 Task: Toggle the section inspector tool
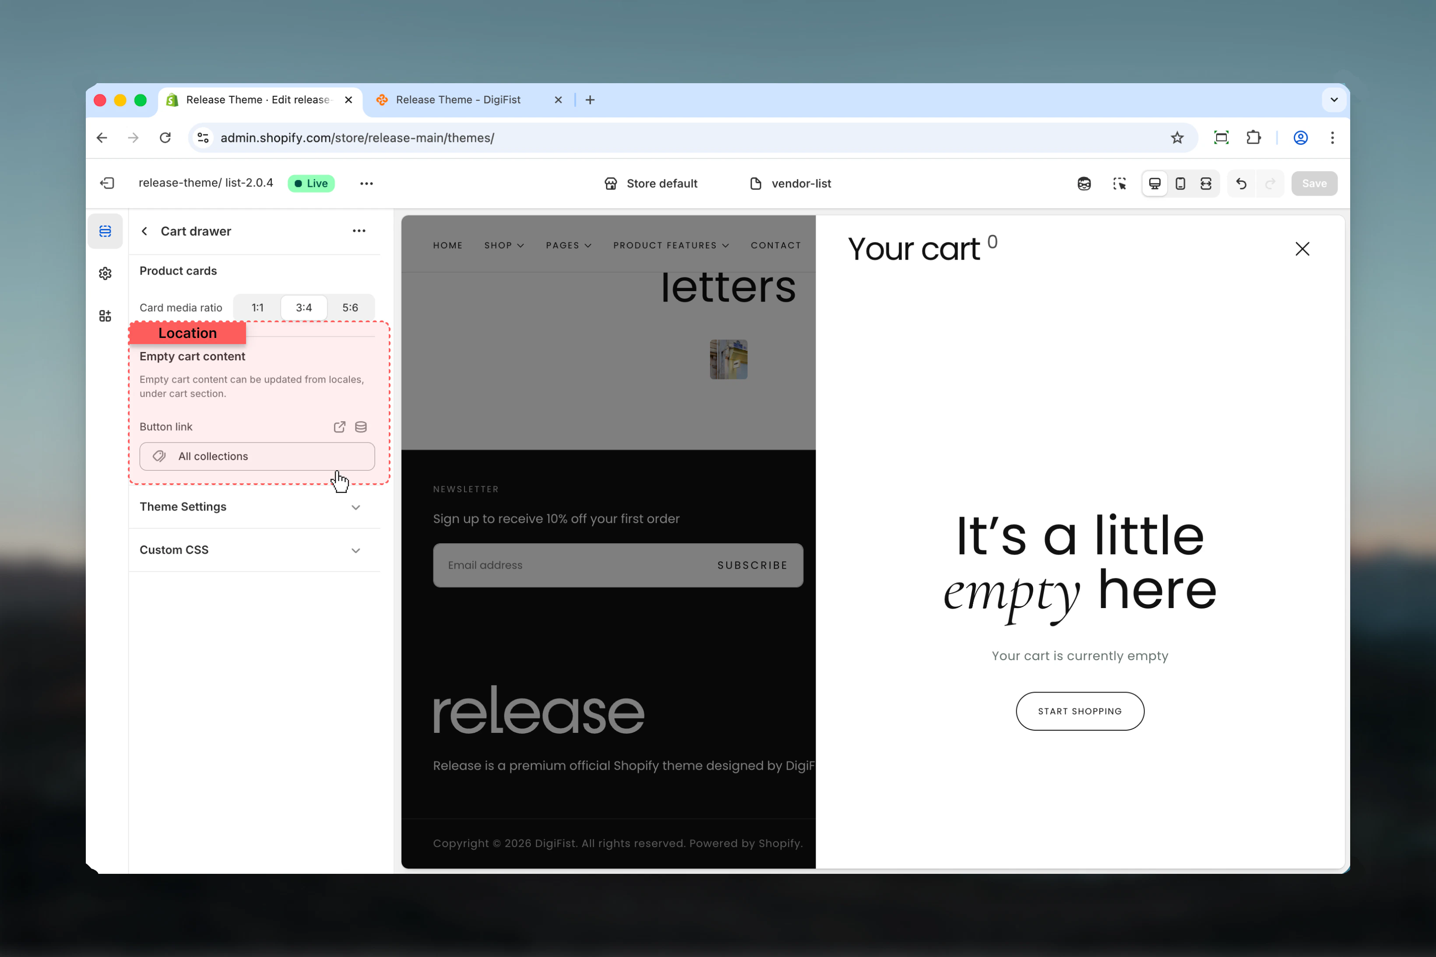point(1119,183)
